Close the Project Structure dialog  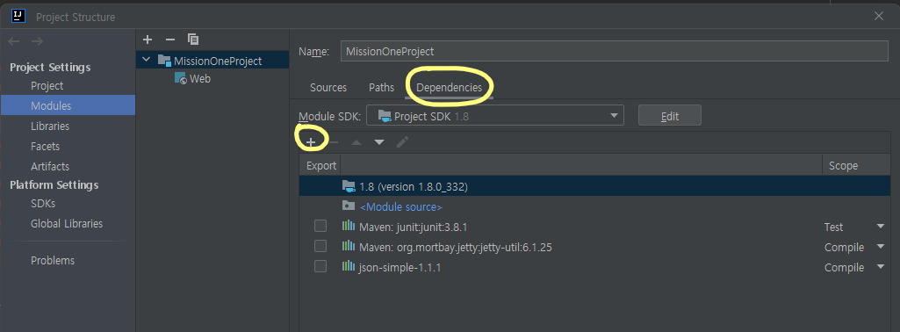[879, 16]
